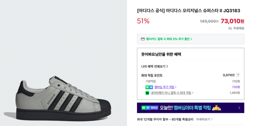Click the N+ membership badge icon
This screenshot has width=254, height=126.
(149, 87)
